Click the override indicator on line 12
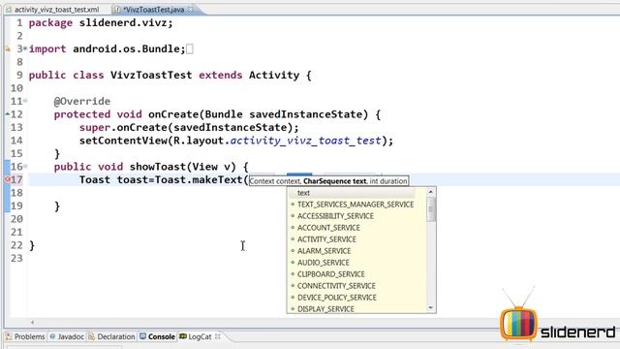Viewport: 620px width, 349px height. coord(7,114)
